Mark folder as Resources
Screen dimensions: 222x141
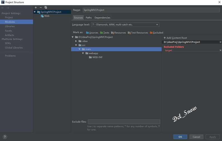(118, 33)
